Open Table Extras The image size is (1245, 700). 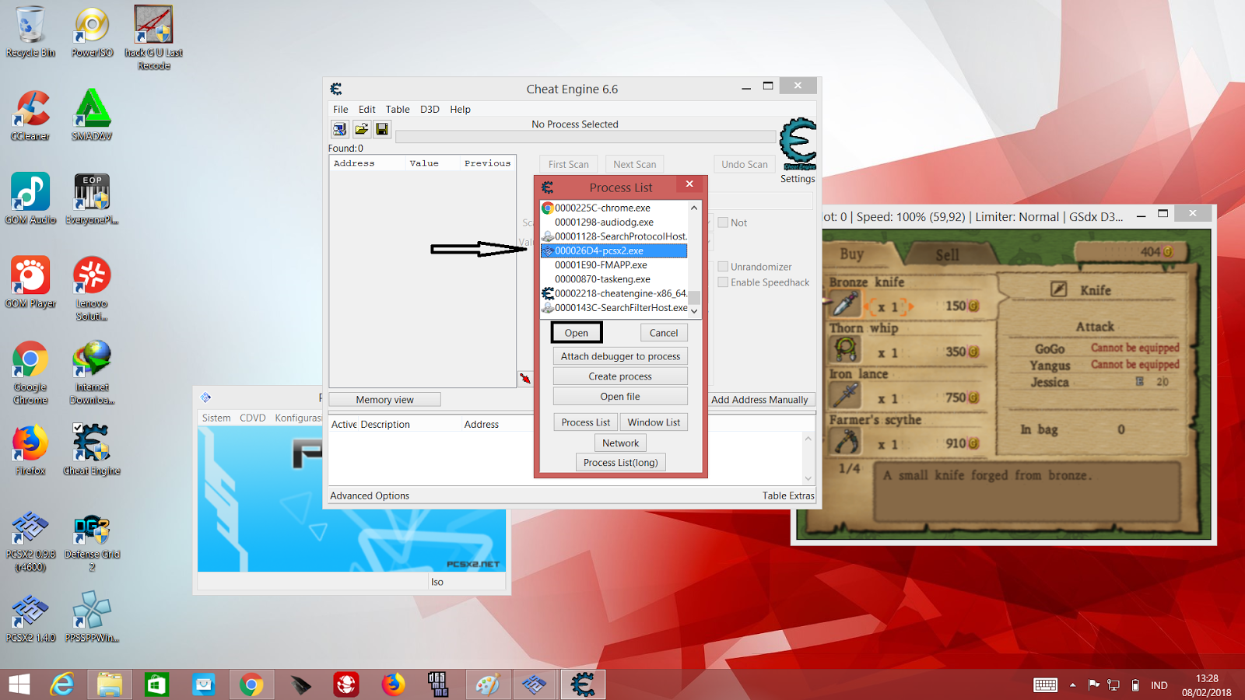[788, 495]
